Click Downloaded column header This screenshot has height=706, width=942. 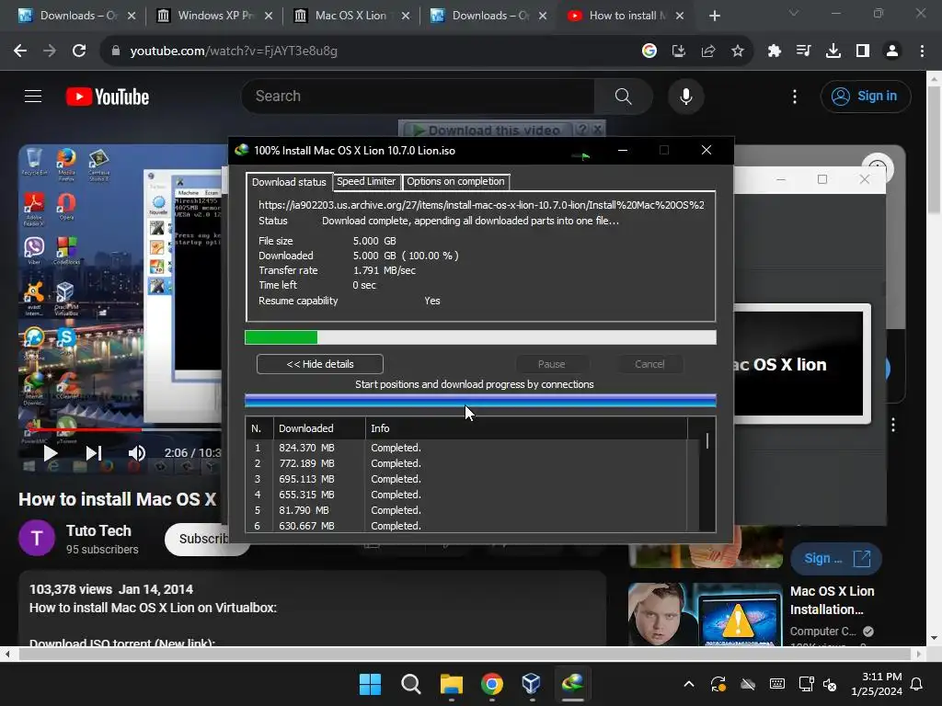coord(319,428)
